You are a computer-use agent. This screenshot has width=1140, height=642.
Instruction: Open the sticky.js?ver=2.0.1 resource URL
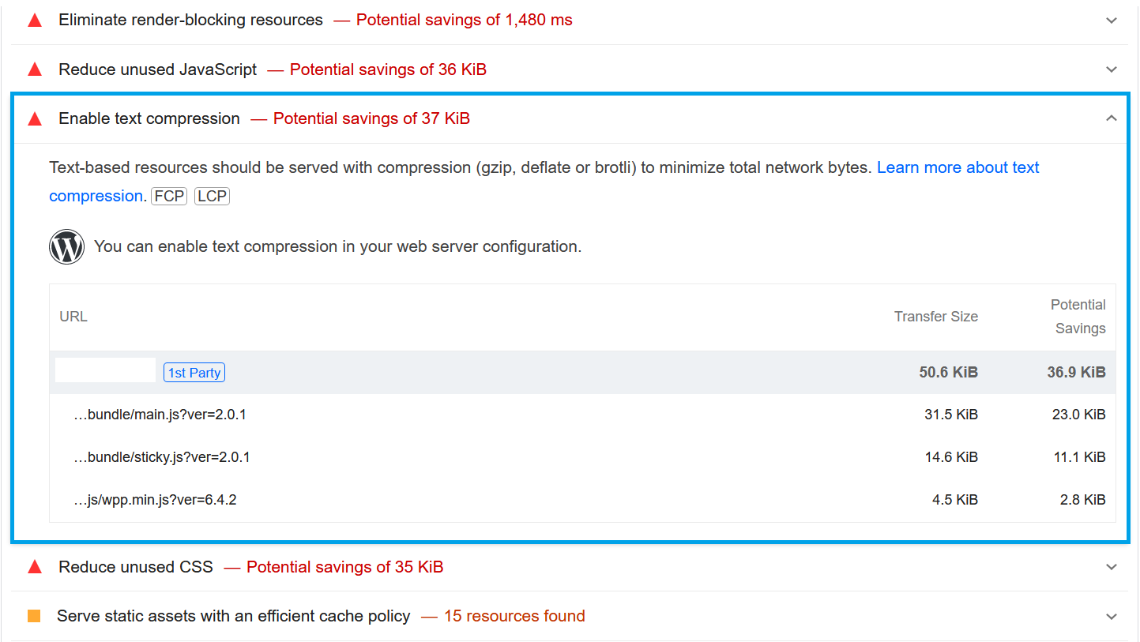coord(161,457)
